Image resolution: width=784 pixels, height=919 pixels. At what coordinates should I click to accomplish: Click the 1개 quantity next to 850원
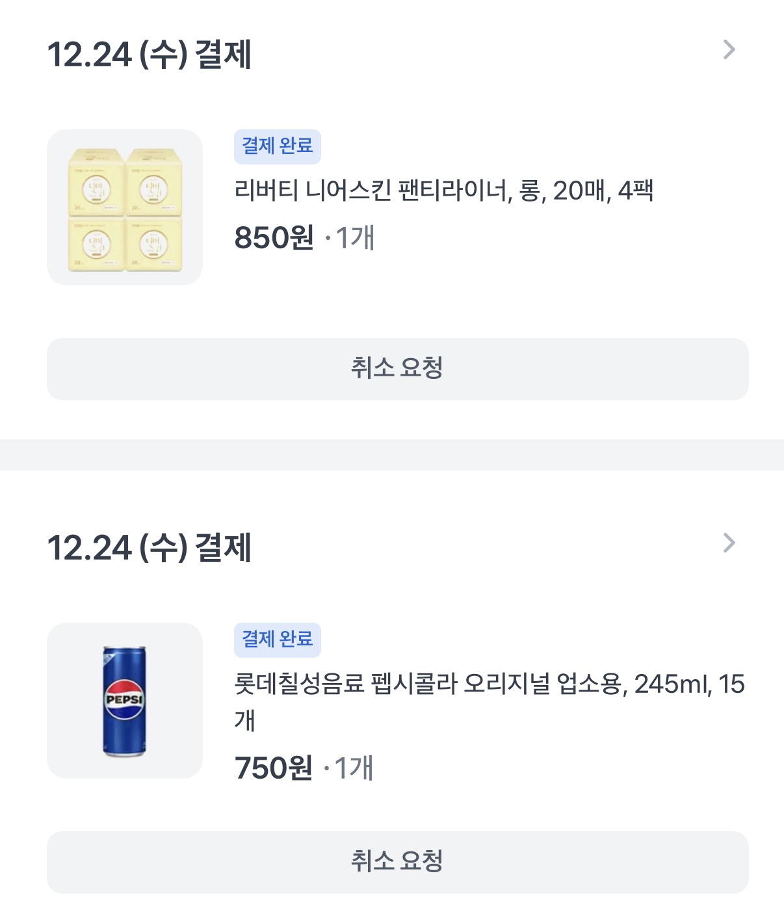click(x=355, y=238)
